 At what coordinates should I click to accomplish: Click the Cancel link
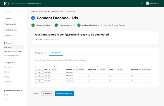35,94
